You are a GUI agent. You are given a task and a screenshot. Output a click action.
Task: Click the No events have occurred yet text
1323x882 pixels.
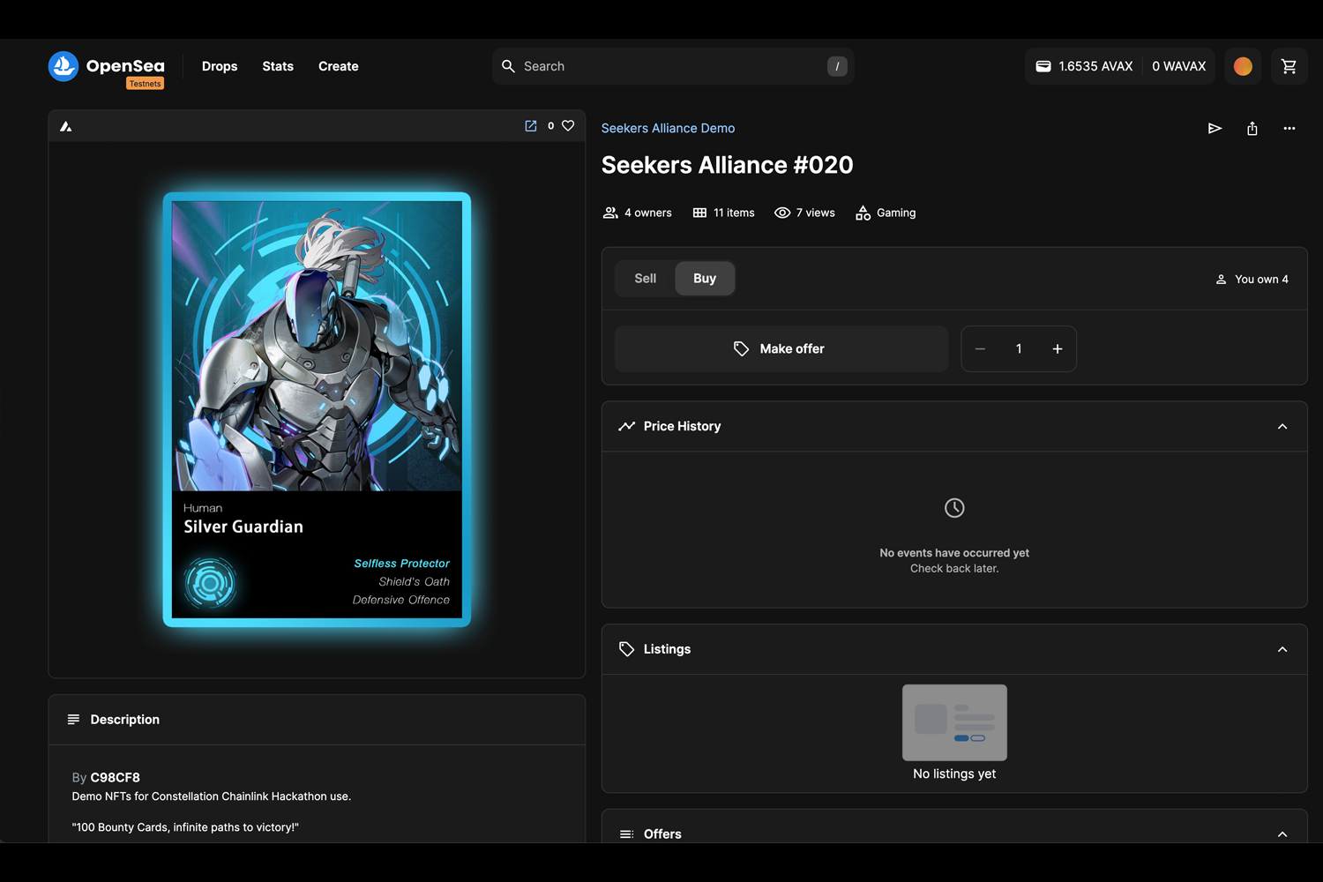click(954, 553)
